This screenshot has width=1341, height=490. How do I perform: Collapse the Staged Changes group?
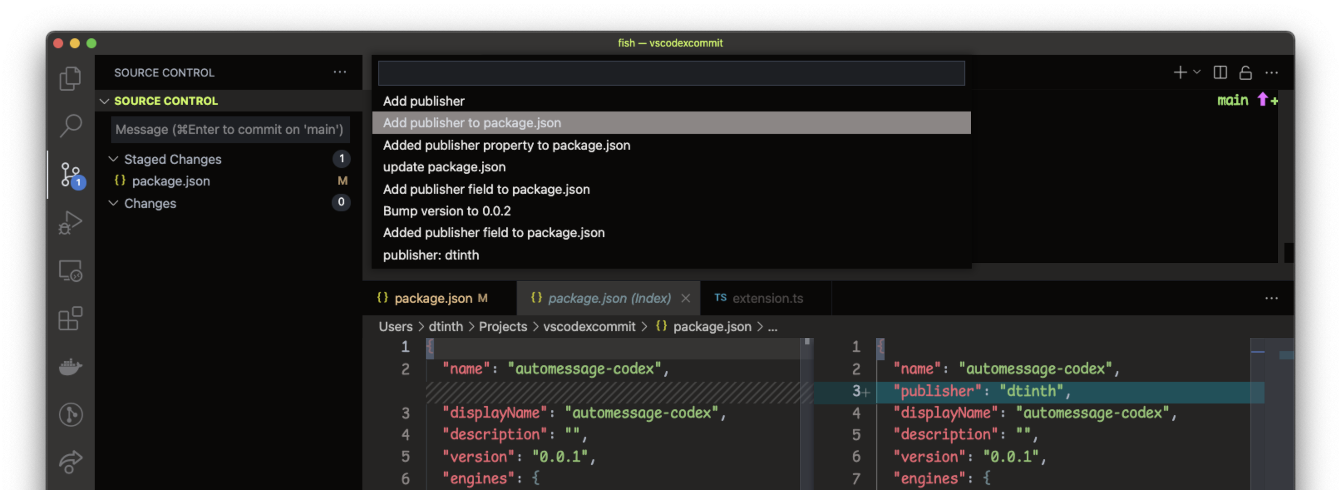(x=113, y=159)
